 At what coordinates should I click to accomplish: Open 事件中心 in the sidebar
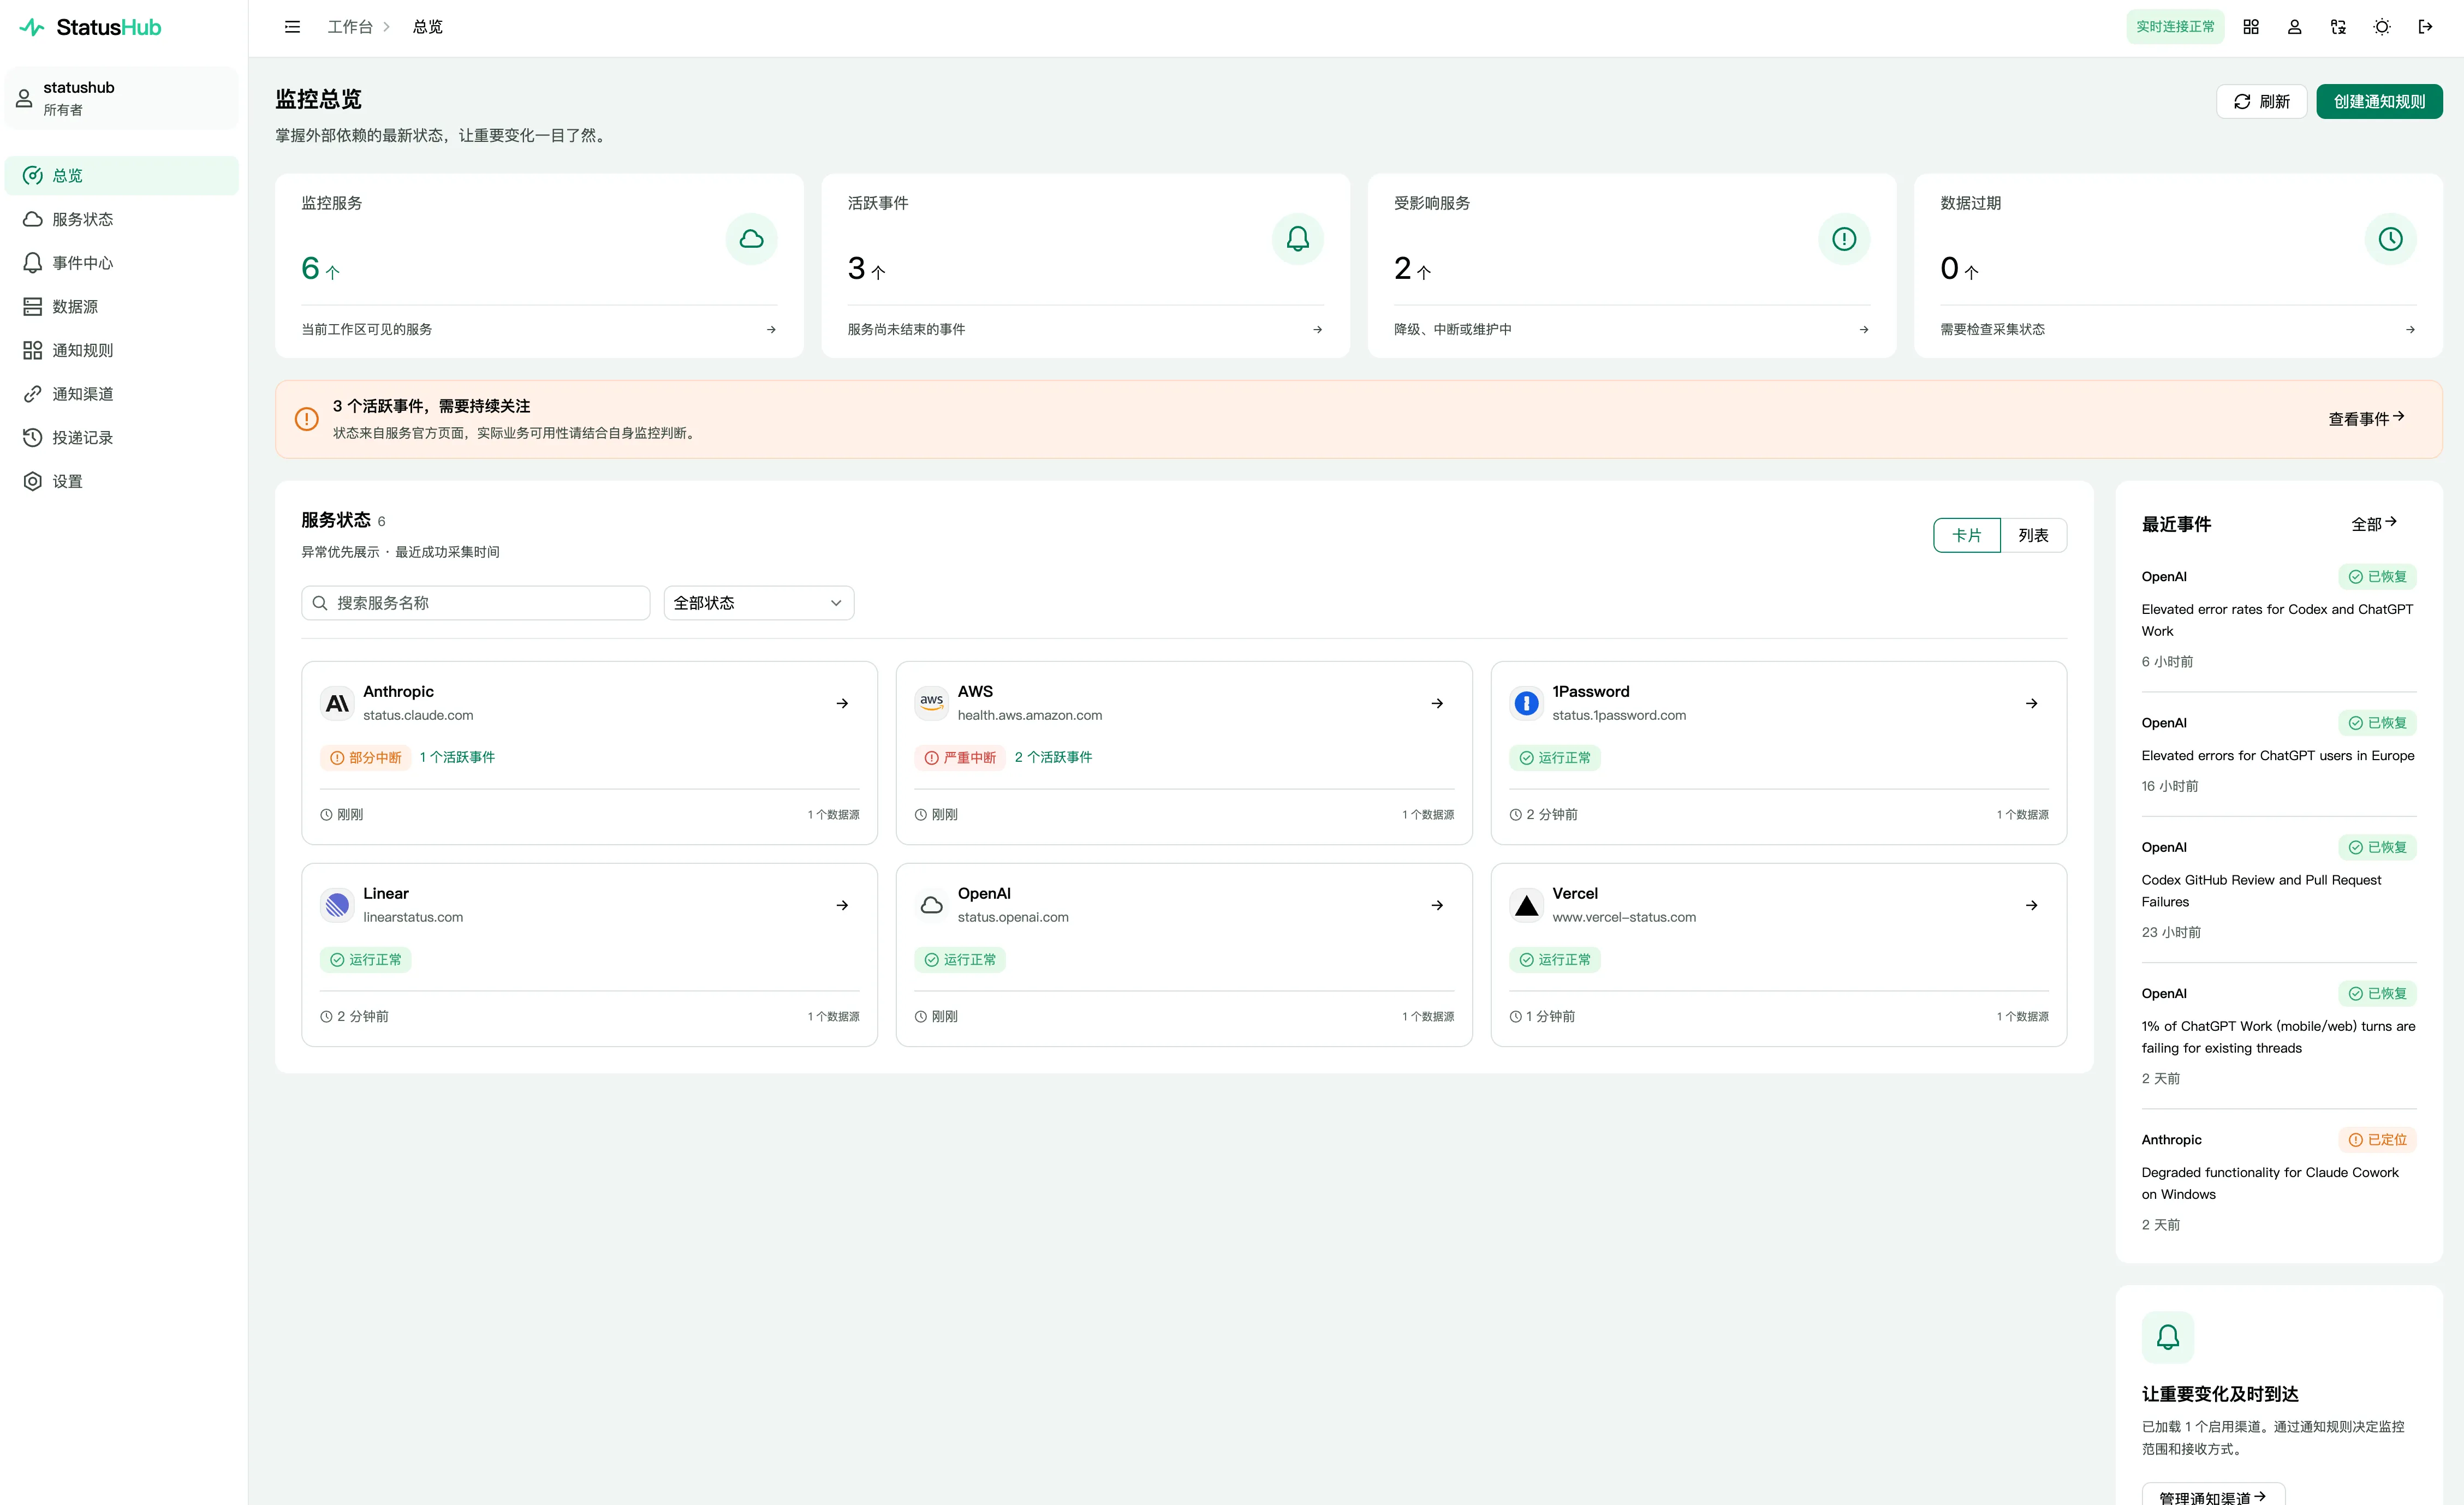click(x=122, y=263)
